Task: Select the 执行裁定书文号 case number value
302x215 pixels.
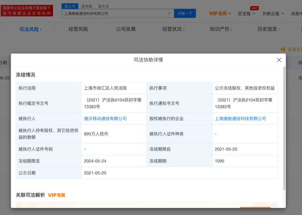Action: point(113,103)
